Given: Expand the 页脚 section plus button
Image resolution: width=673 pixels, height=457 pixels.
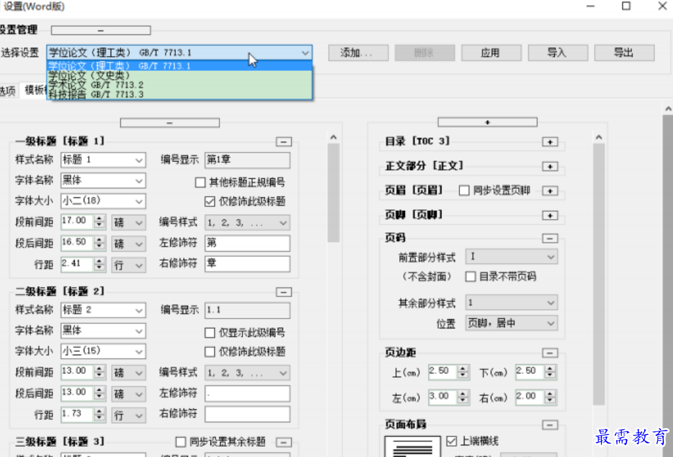Looking at the screenshot, I should 550,215.
